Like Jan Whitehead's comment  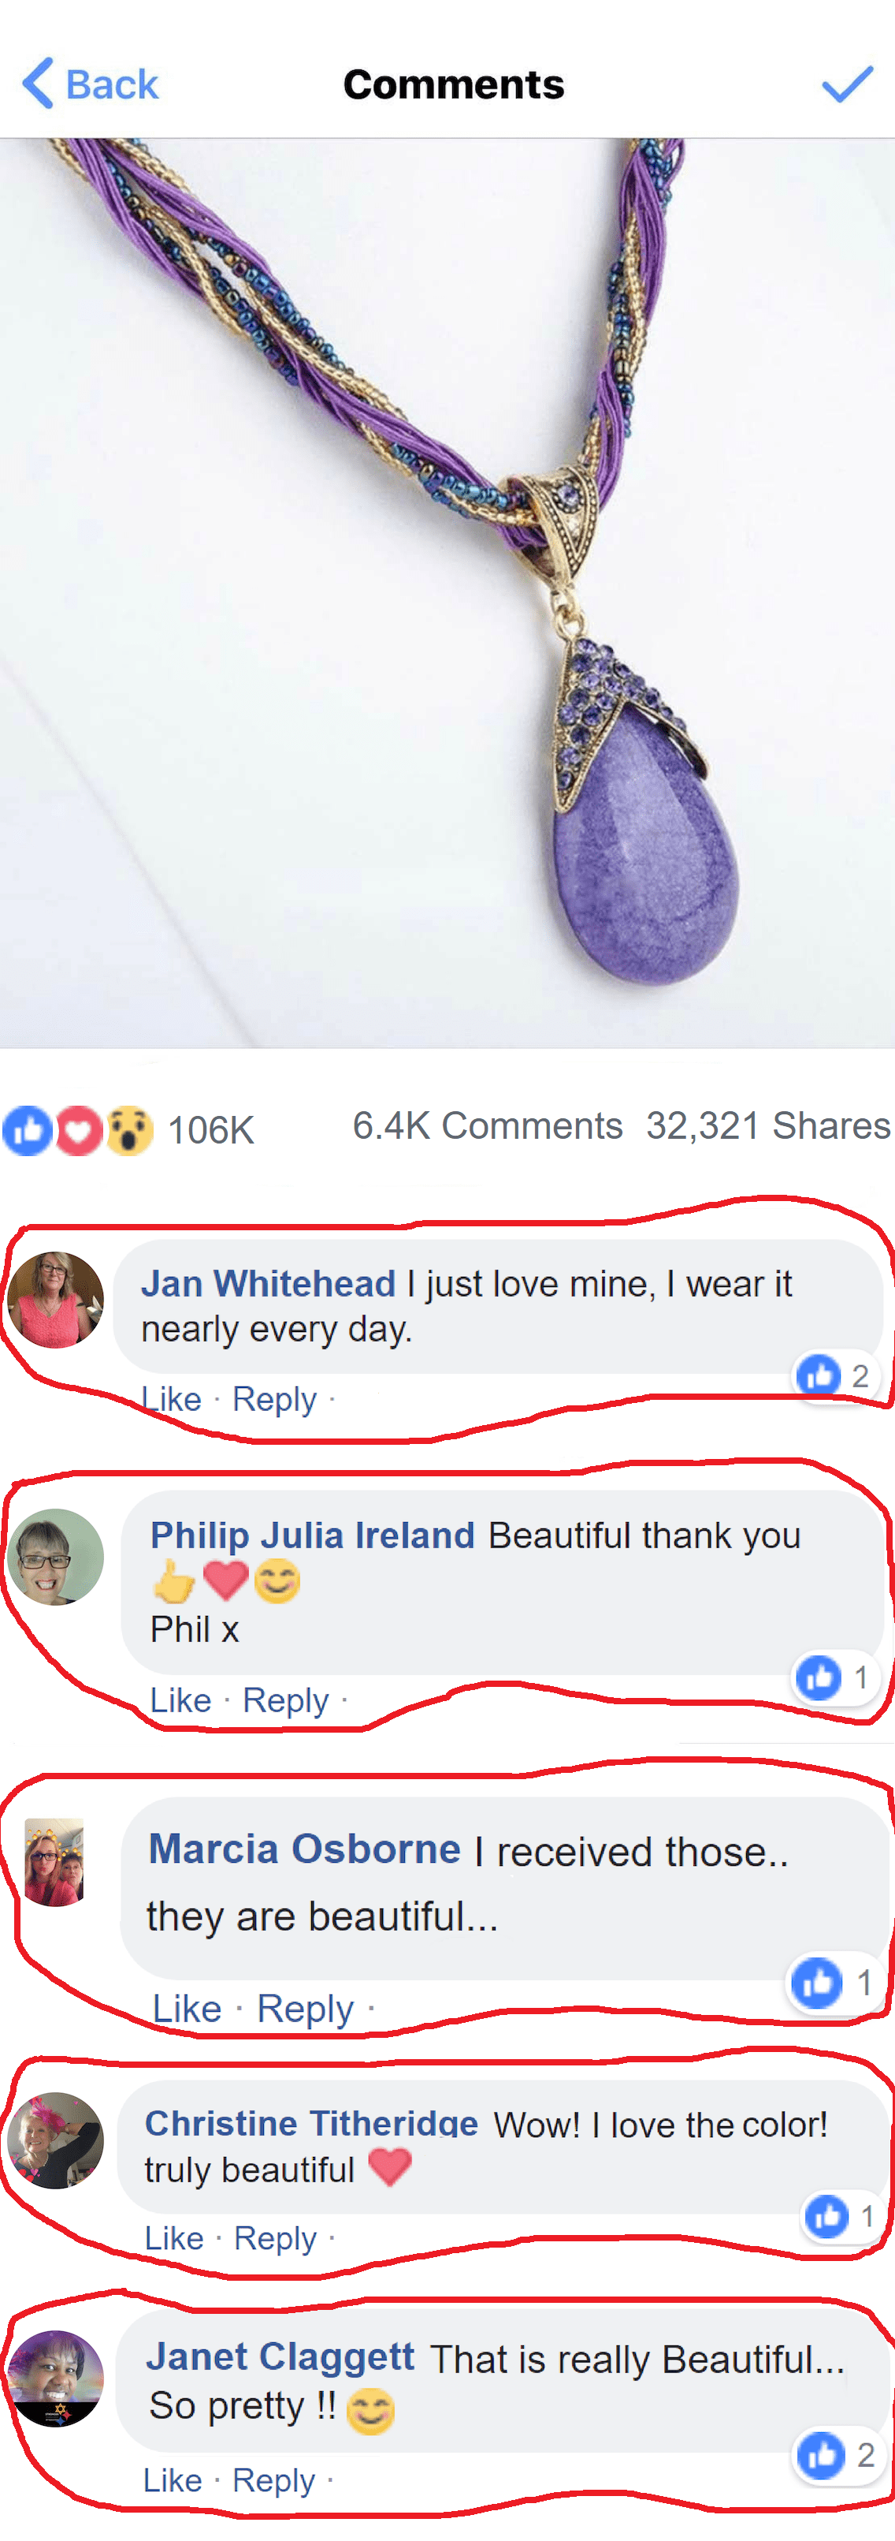(x=173, y=1399)
